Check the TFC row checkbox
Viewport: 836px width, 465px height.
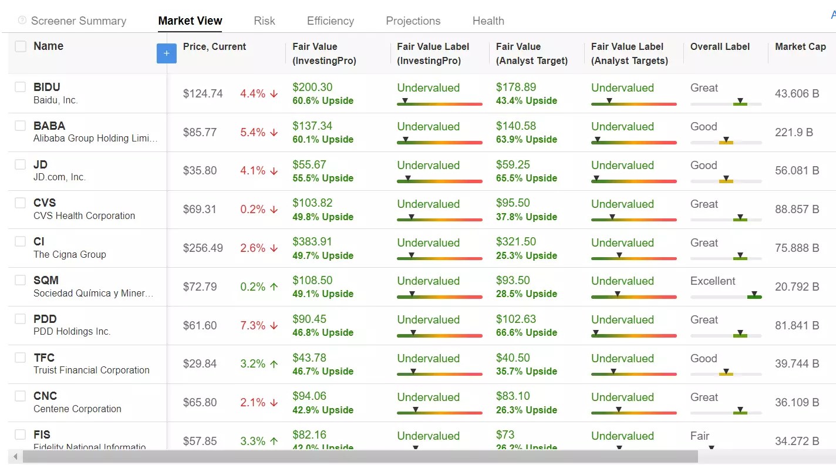pos(21,358)
